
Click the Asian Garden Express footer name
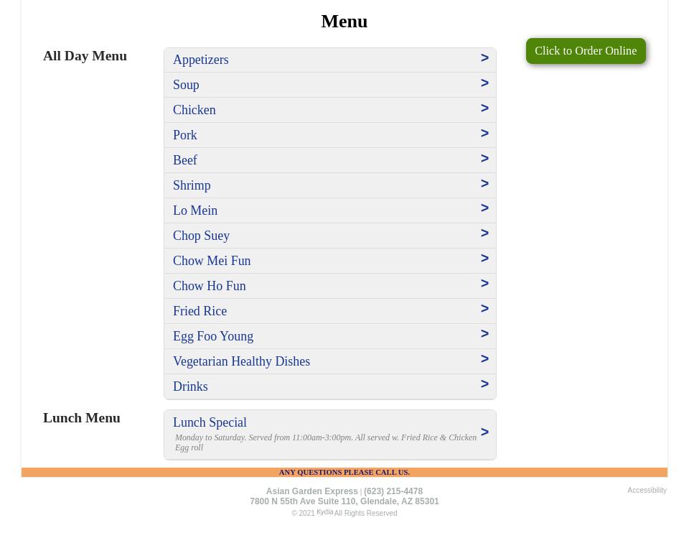coord(311,491)
